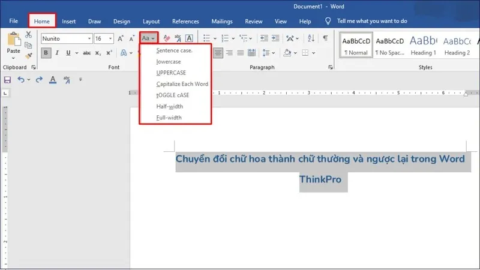Image resolution: width=480 pixels, height=270 pixels.
Task: Open the Paragraph dialog launcher
Action: (x=331, y=67)
